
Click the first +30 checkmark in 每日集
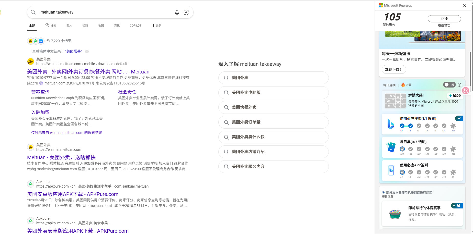[402, 149]
